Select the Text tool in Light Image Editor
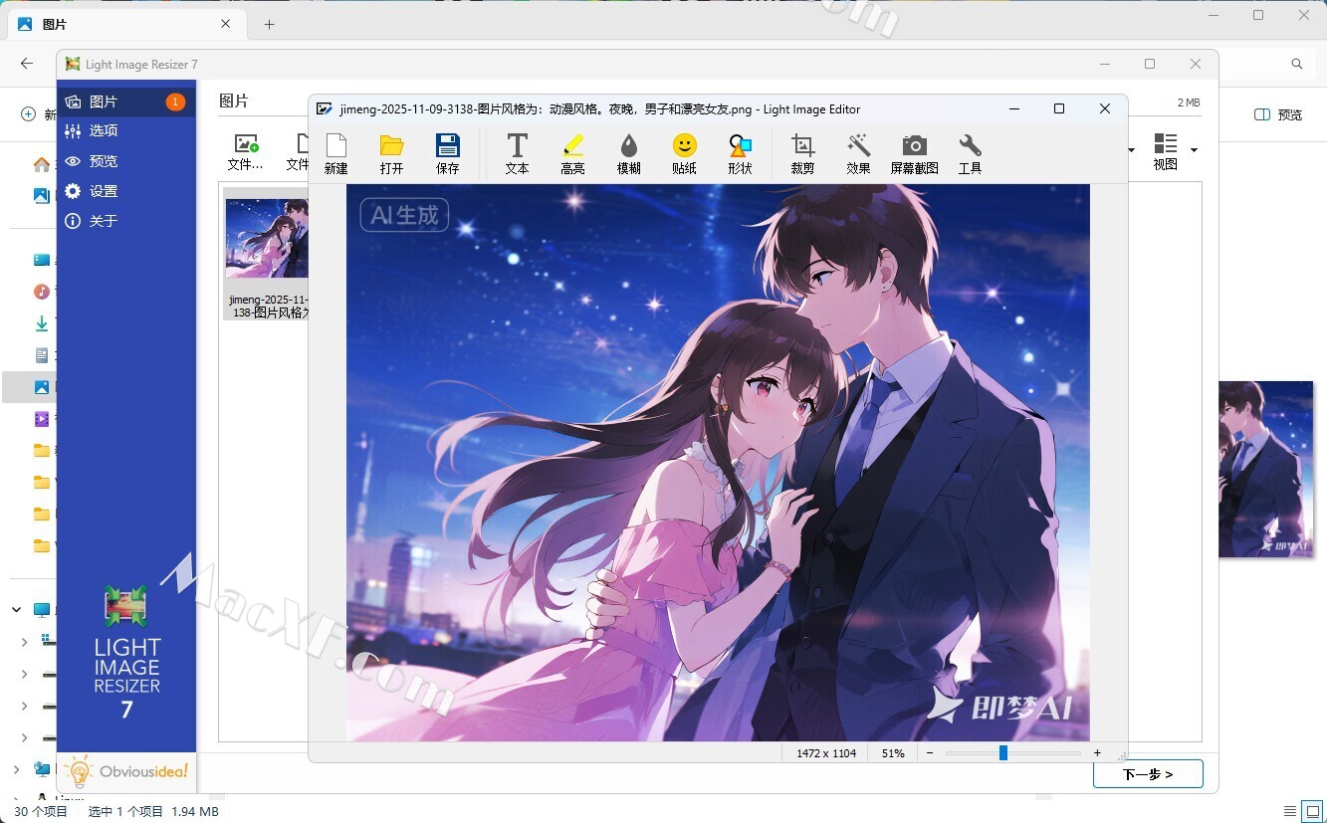 click(x=517, y=154)
